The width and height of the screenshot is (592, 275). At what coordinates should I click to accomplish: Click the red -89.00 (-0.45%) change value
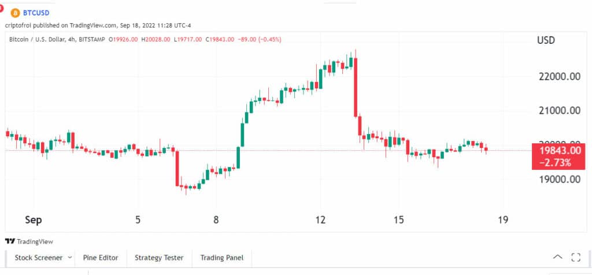pyautogui.click(x=261, y=39)
